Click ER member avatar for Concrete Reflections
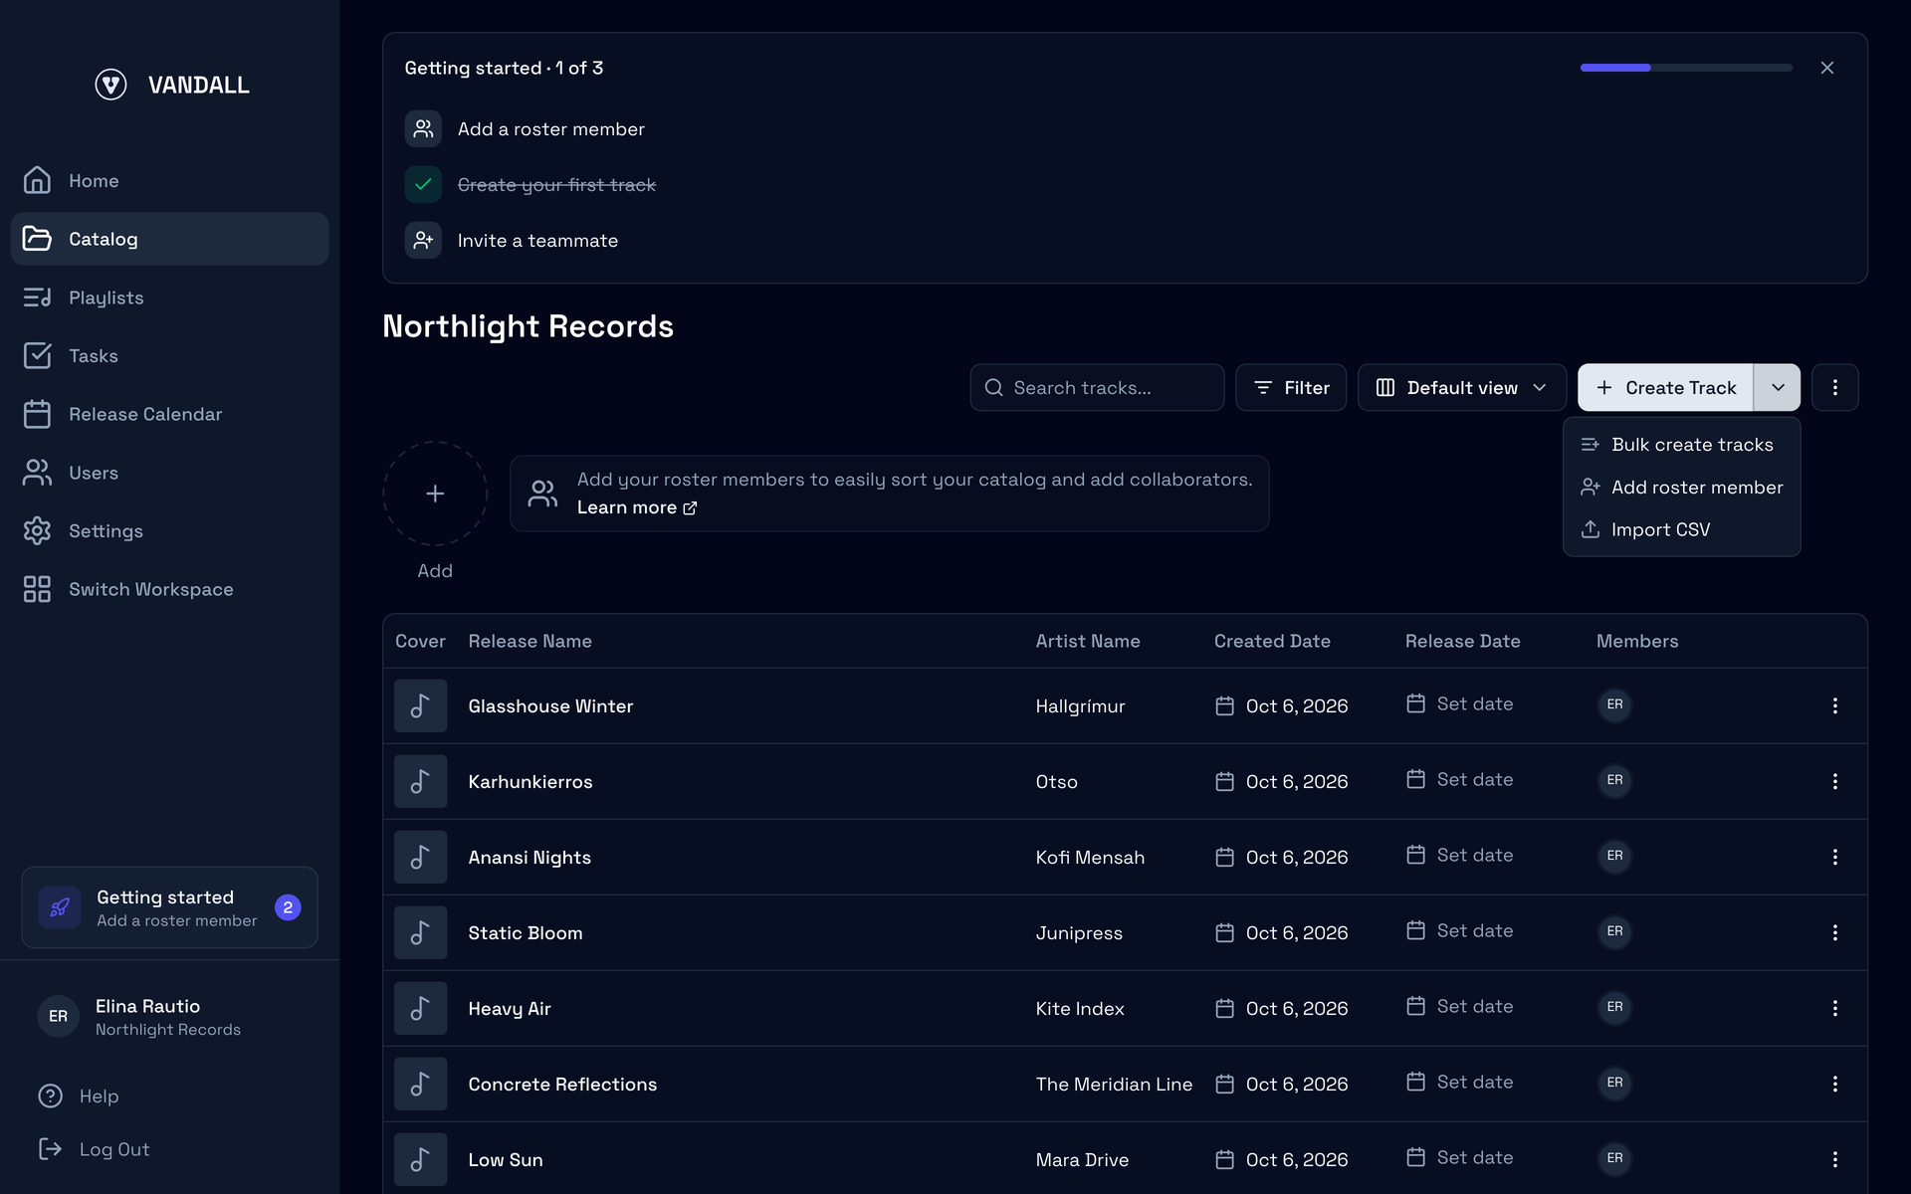 [x=1614, y=1083]
